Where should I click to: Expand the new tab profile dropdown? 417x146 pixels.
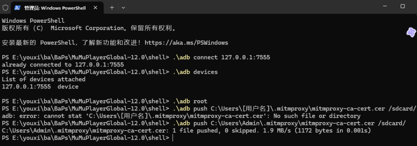[x=123, y=8]
